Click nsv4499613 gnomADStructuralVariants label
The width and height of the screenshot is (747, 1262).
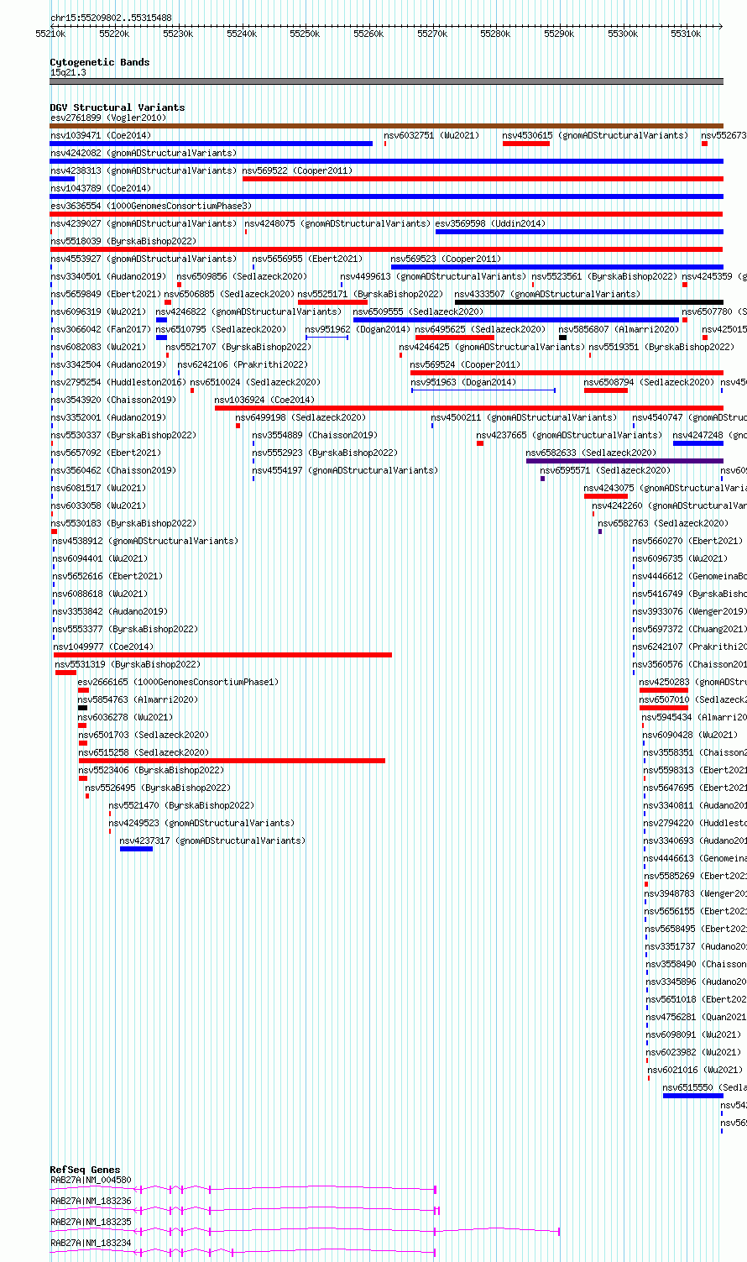click(433, 276)
